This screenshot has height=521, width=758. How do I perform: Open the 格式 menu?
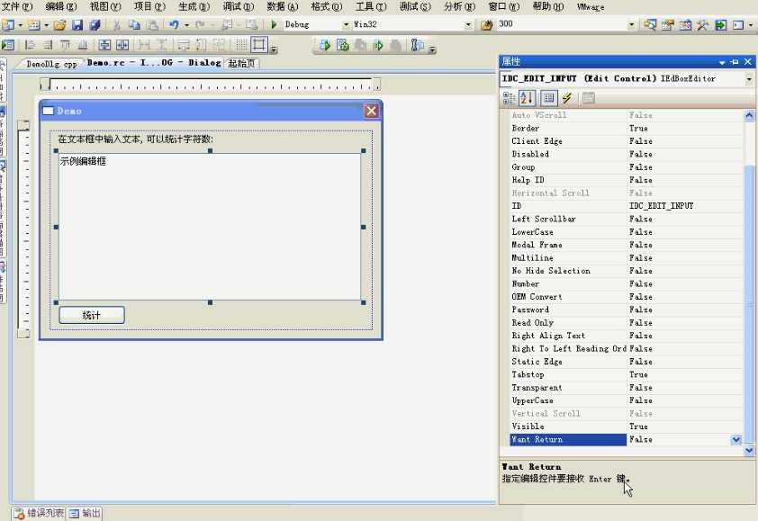(x=326, y=7)
